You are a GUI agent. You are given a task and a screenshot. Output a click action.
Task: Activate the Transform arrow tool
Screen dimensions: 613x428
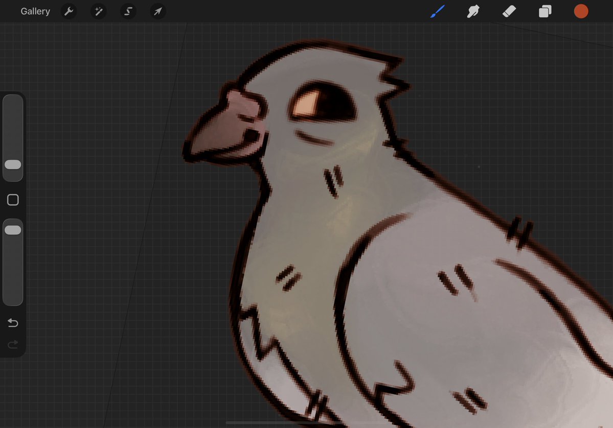(158, 11)
